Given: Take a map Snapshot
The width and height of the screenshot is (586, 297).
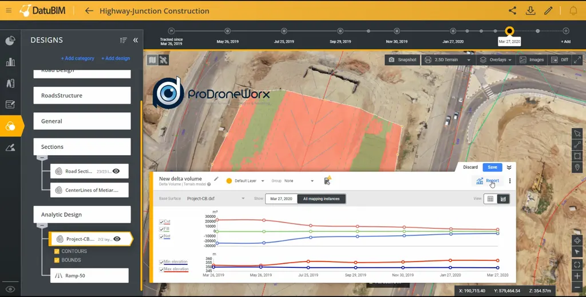Looking at the screenshot, I should pos(402,60).
